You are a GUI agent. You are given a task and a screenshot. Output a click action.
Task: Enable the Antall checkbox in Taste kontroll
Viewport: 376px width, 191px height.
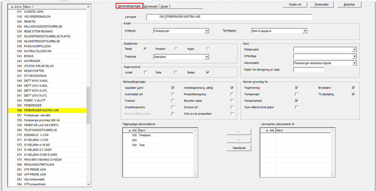145,72
